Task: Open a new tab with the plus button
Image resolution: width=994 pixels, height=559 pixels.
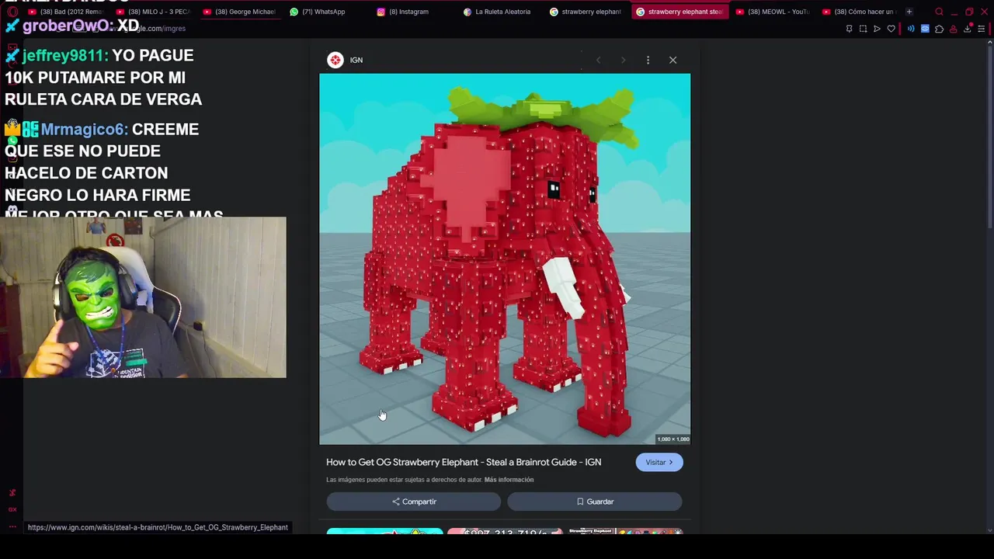Action: point(909,12)
